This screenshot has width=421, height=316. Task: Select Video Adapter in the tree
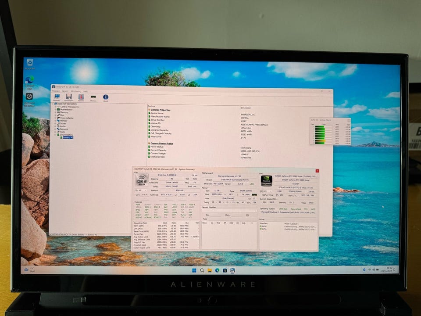click(65, 118)
